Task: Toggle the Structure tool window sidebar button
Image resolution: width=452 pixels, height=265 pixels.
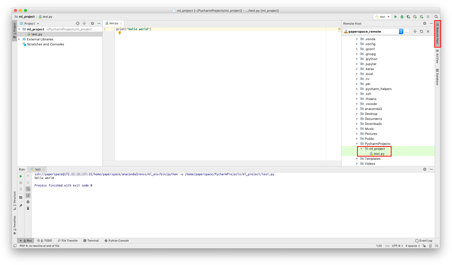Action: pyautogui.click(x=14, y=201)
